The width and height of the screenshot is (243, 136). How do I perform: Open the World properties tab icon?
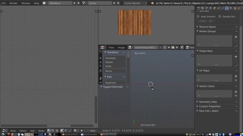click(211, 8)
